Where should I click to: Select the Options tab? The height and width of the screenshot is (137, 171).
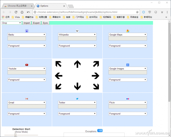pos(51,6)
